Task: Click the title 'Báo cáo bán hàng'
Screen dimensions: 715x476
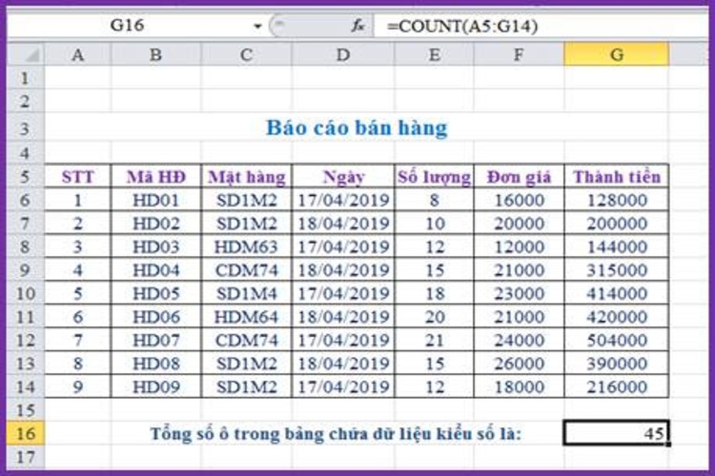Action: 357,128
